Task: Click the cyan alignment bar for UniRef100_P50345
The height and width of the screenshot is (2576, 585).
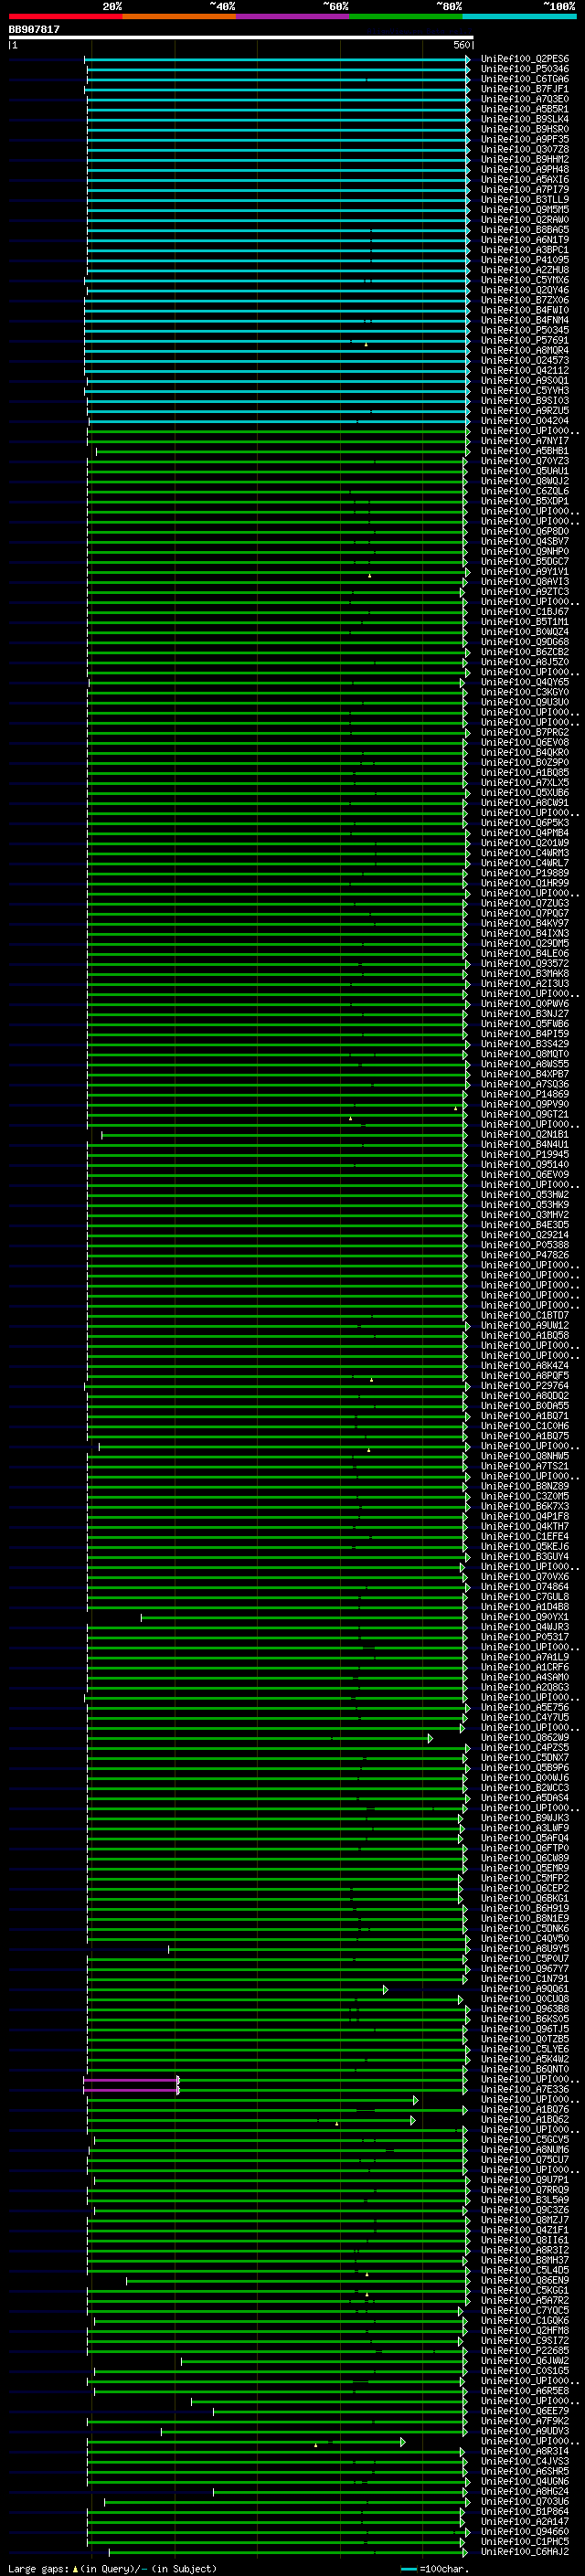Action: click(277, 331)
